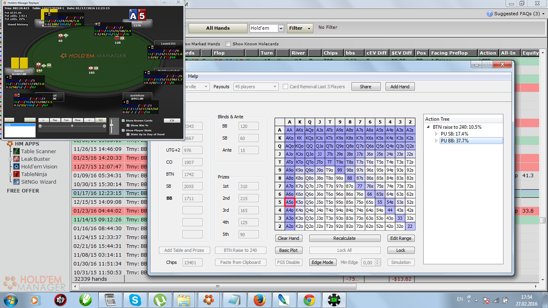Viewport: 548px width, 308px height.
Task: Click the Share button
Action: 365,87
